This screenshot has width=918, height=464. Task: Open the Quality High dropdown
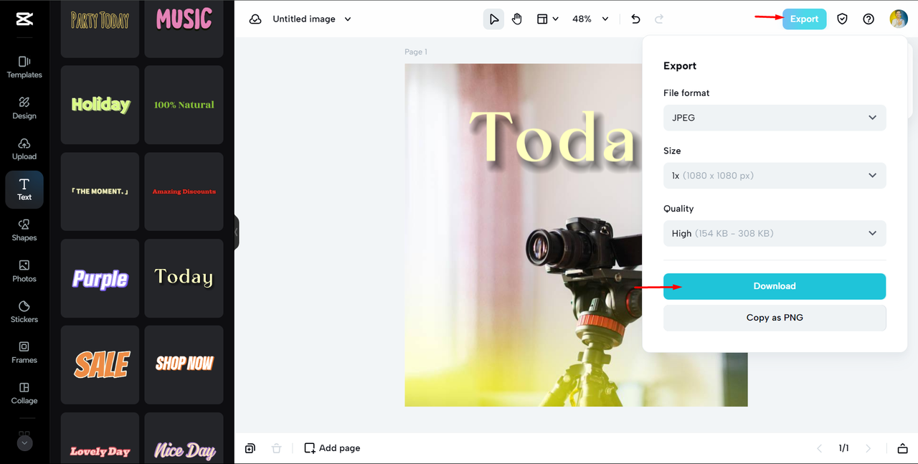coord(775,233)
